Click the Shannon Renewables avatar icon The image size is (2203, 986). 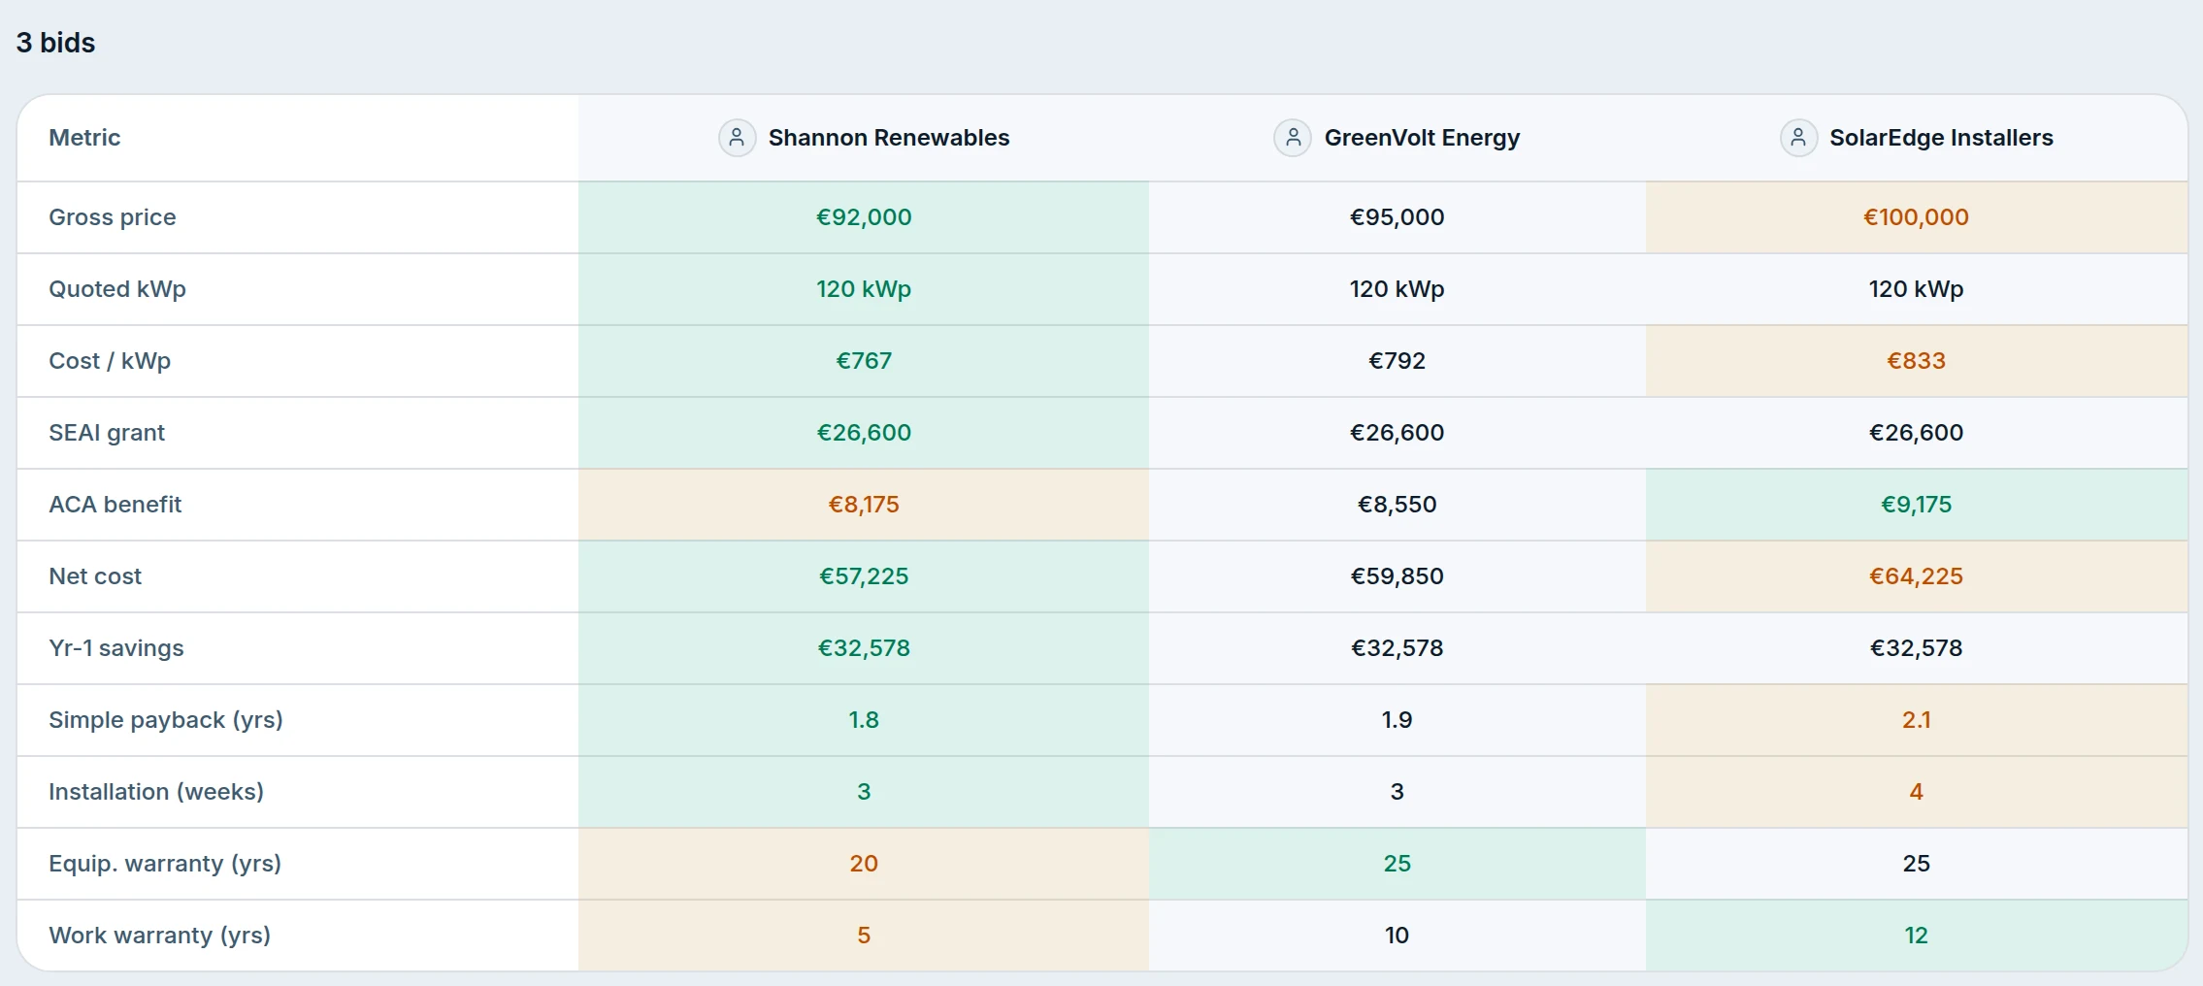[737, 138]
